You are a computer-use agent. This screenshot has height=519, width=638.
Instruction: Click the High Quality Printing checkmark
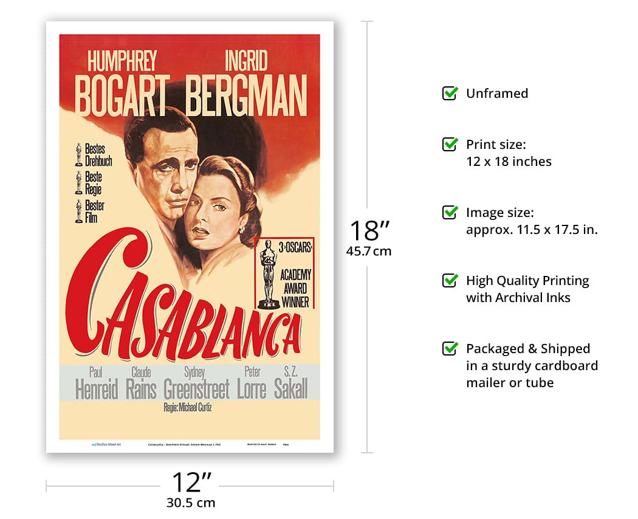click(450, 280)
